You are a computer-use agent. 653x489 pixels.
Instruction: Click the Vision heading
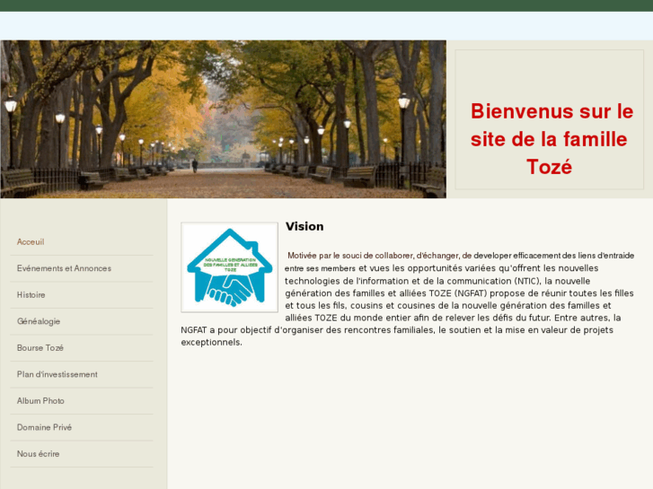click(x=304, y=226)
